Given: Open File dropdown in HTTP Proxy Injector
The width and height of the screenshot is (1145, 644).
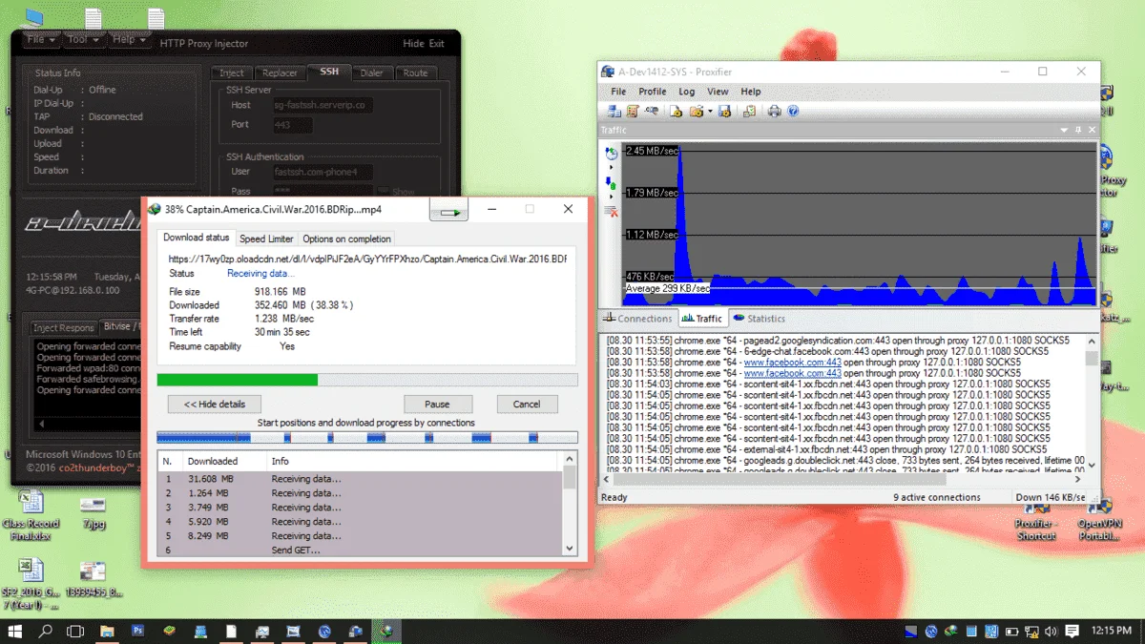Looking at the screenshot, I should [x=40, y=41].
